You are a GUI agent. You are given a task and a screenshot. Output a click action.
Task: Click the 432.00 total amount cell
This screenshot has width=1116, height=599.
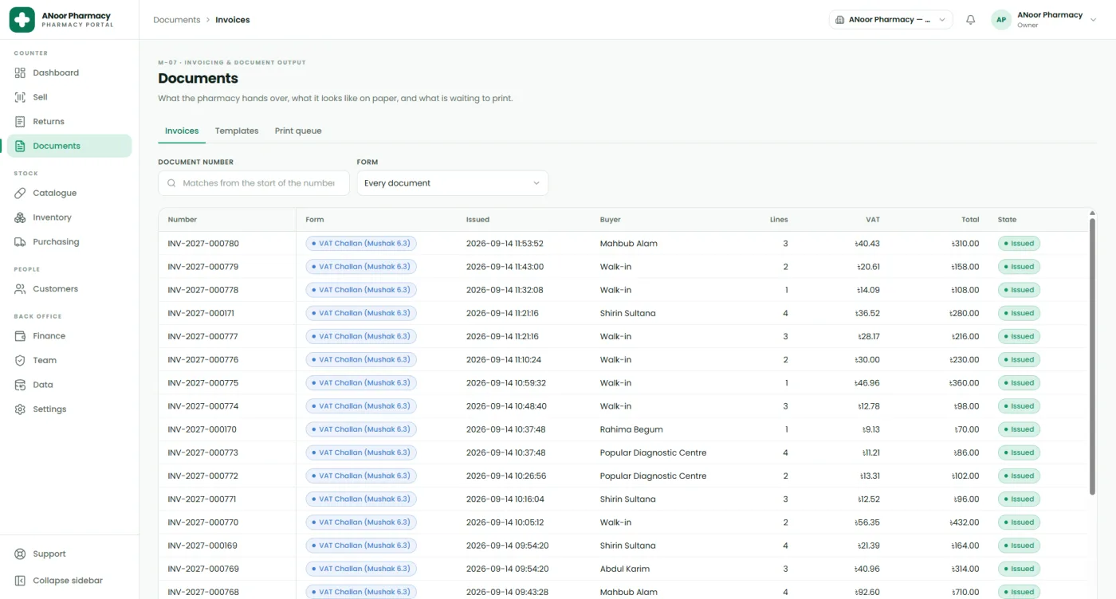(965, 523)
